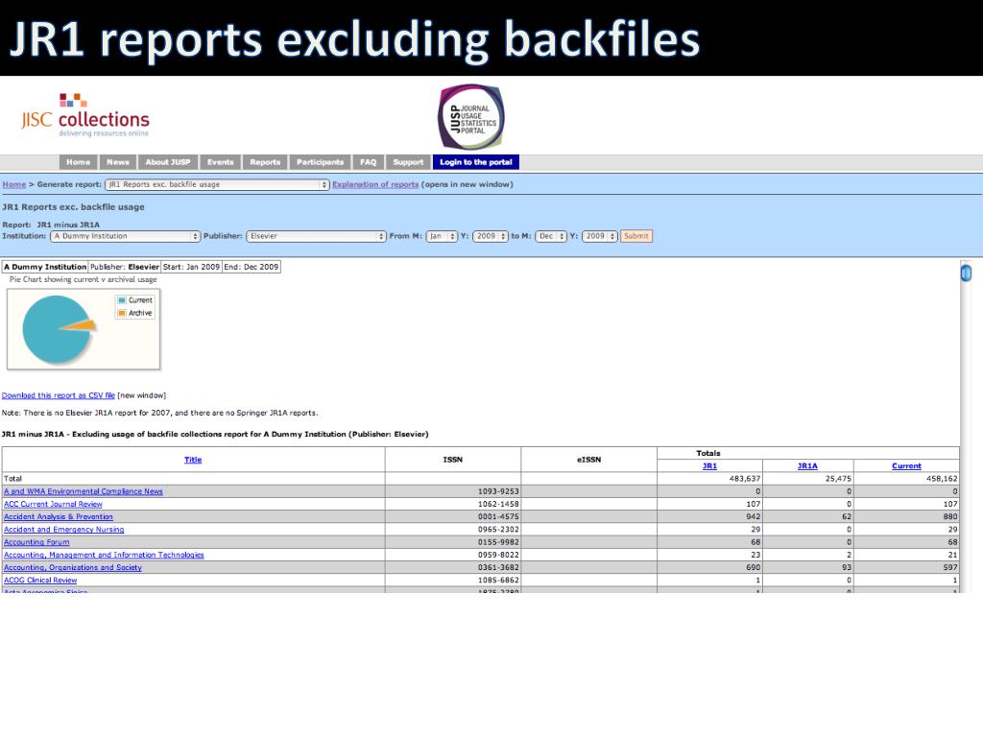The height and width of the screenshot is (737, 983).
Task: Click Login to the portal button
Action: pyautogui.click(x=476, y=162)
